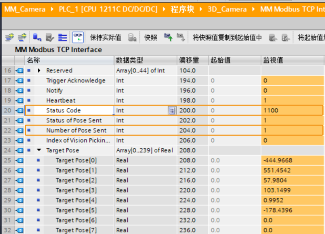Open MM_Camera in the breadcrumb

[25, 9]
